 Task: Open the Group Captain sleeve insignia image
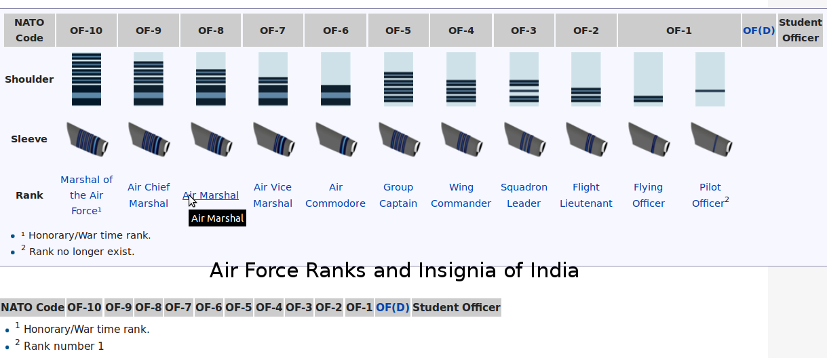[x=399, y=139]
